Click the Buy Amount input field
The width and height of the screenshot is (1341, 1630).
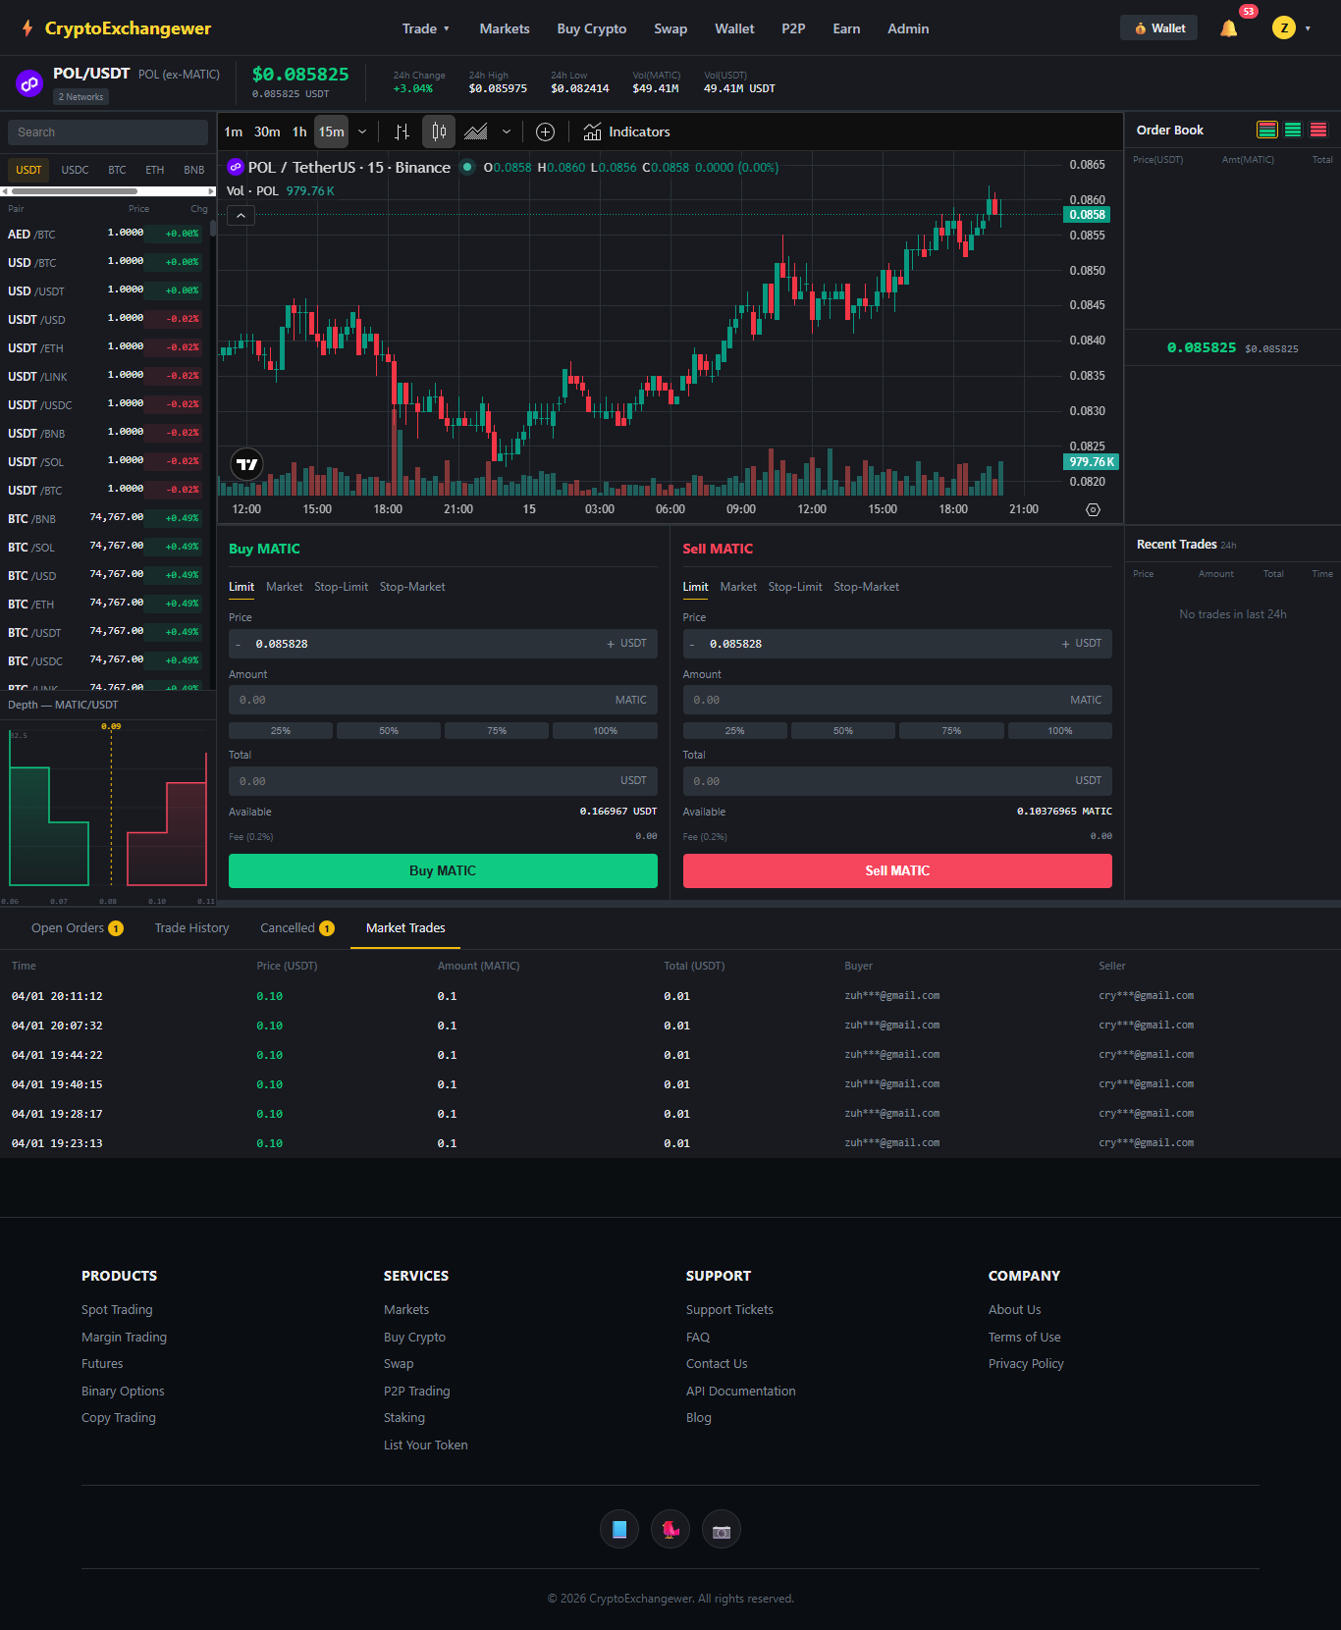point(443,700)
